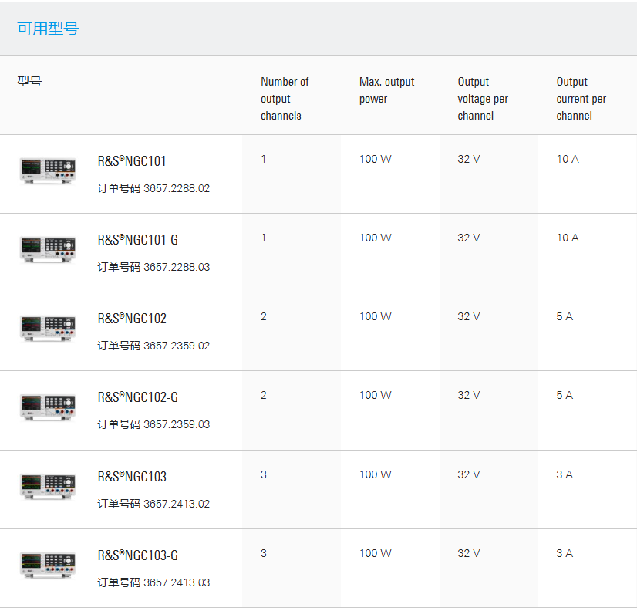
Task: Click the channel count 1 for NGC101-G
Action: [x=264, y=238]
